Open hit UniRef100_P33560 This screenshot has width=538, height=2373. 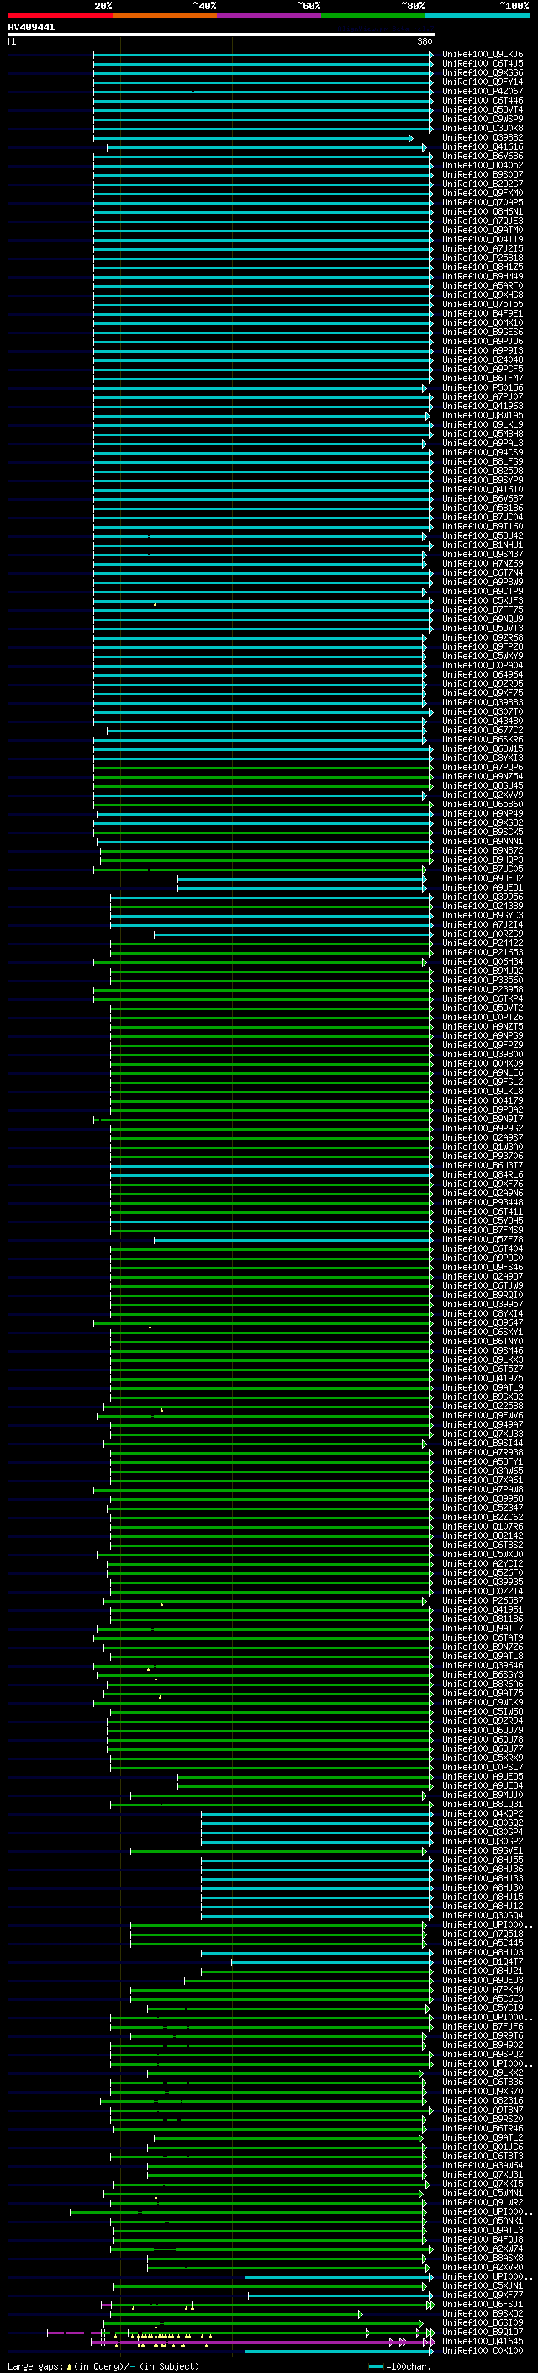482,980
